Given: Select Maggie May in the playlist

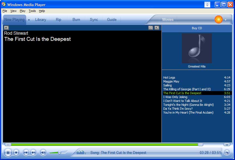Looking at the screenshot, I should click(197, 81).
